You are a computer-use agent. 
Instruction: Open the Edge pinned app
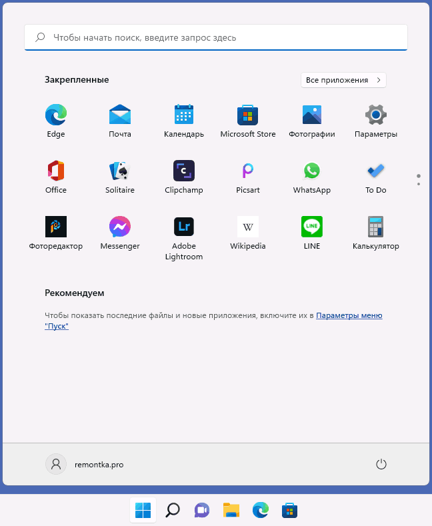[x=56, y=121]
